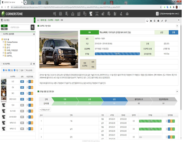Collapse the 진척률 현황 및 단계 정보 panel

pyautogui.click(x=177, y=91)
